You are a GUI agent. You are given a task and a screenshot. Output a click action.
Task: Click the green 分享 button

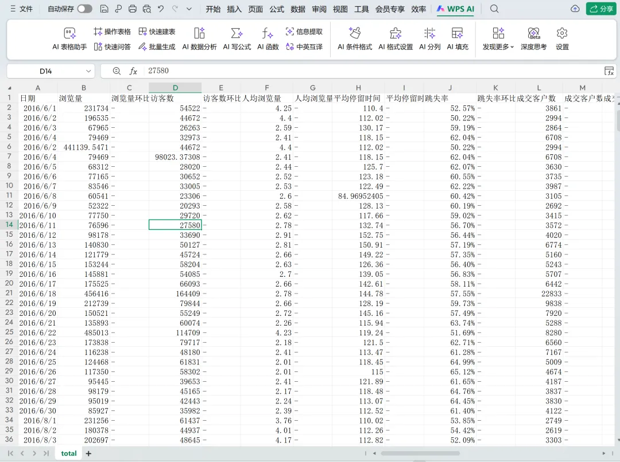pos(601,9)
